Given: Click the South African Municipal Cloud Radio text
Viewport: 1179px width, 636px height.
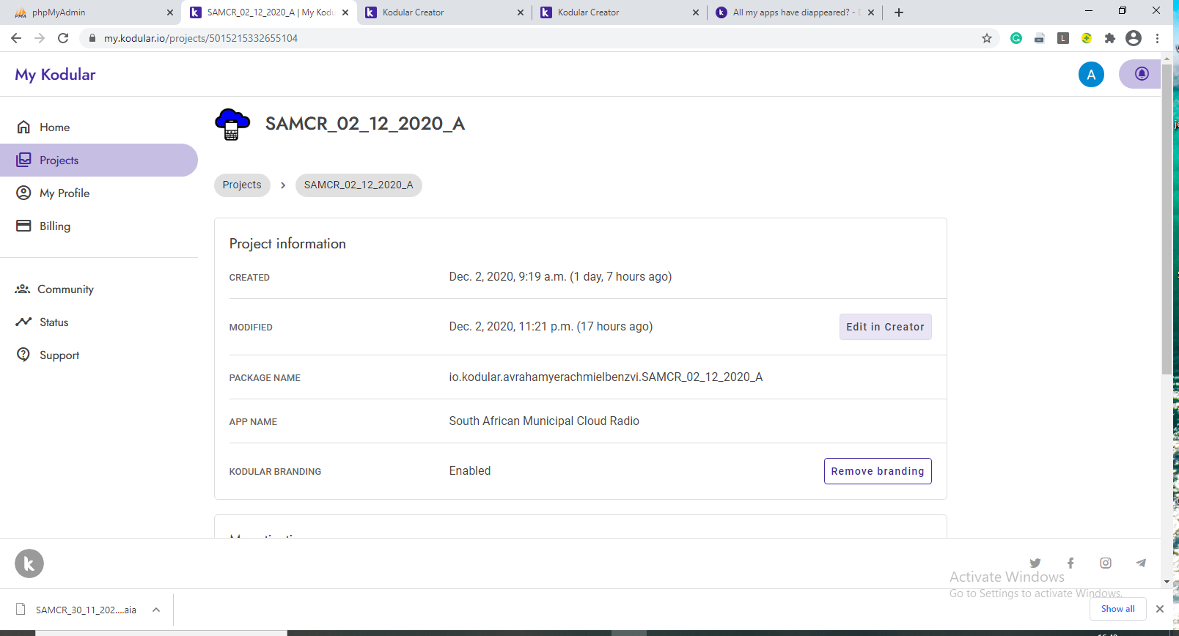Looking at the screenshot, I should (x=544, y=421).
